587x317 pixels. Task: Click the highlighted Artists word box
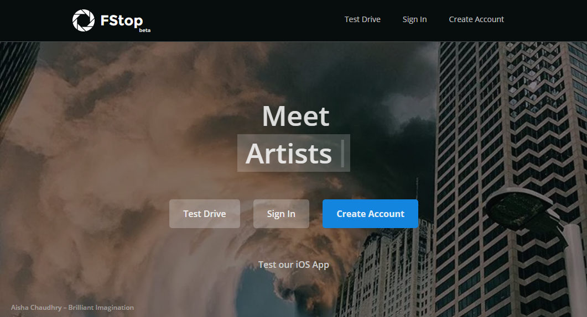[293, 153]
